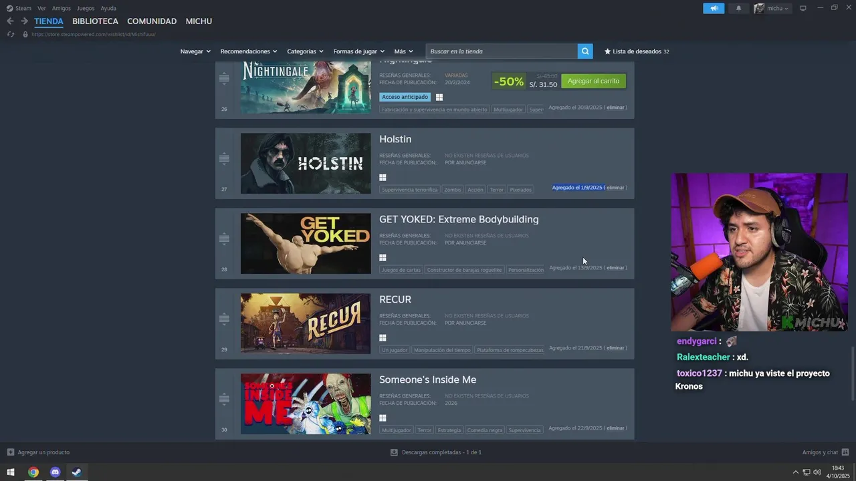Remove Someone's Inside Me via eliminar link
Viewport: 856px width, 481px height.
pyautogui.click(x=615, y=428)
